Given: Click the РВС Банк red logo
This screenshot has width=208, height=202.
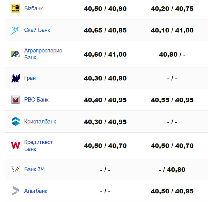Looking at the screenshot, I should pos(15,100).
